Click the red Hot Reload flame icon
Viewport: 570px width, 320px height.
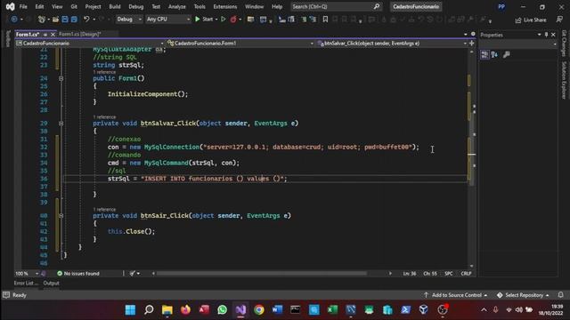tap(233, 20)
